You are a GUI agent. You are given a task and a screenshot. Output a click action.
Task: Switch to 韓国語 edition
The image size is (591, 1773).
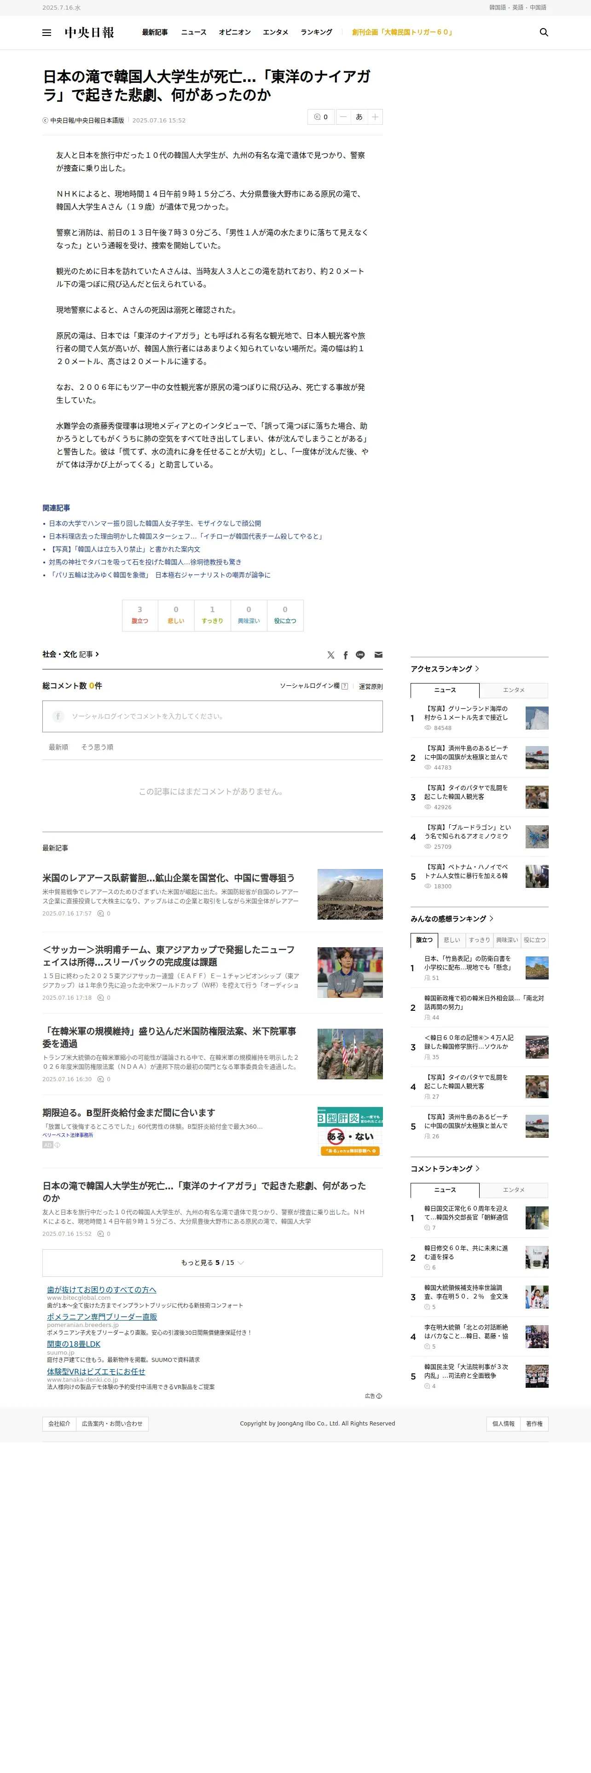point(498,7)
